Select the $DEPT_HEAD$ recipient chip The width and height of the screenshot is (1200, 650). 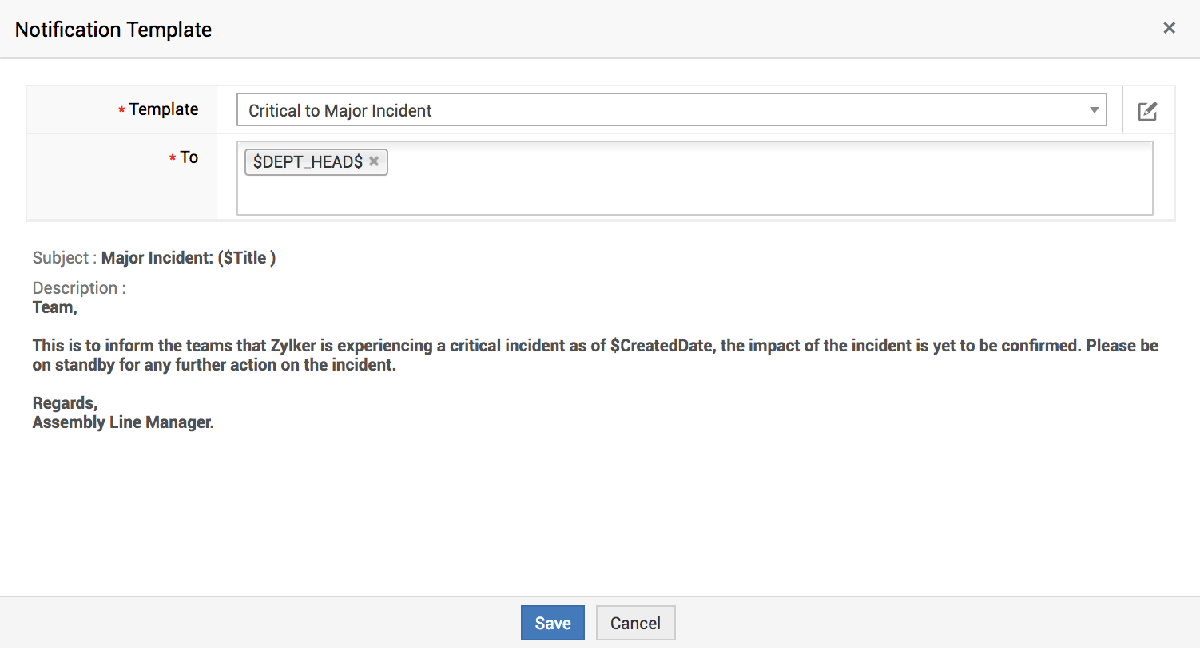coord(308,162)
